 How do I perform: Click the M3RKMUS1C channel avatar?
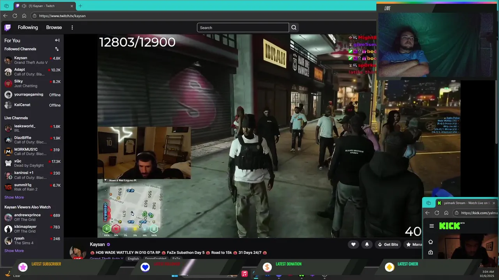[8, 152]
